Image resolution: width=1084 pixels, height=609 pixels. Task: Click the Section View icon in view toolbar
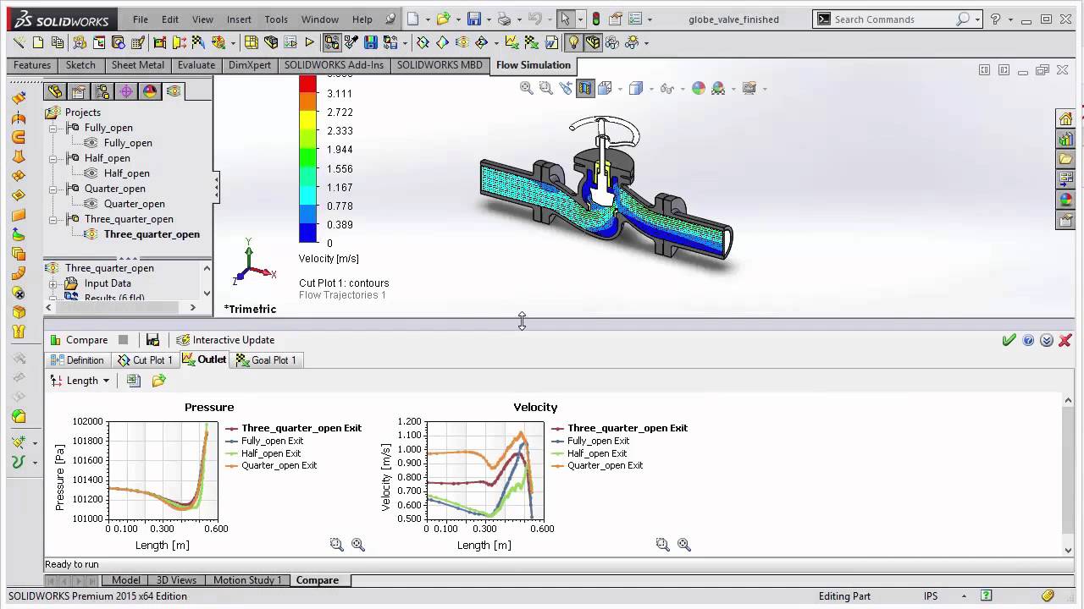tap(585, 88)
